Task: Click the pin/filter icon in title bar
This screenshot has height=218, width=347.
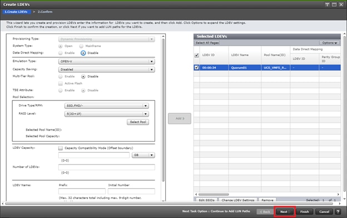Action: [327, 4]
